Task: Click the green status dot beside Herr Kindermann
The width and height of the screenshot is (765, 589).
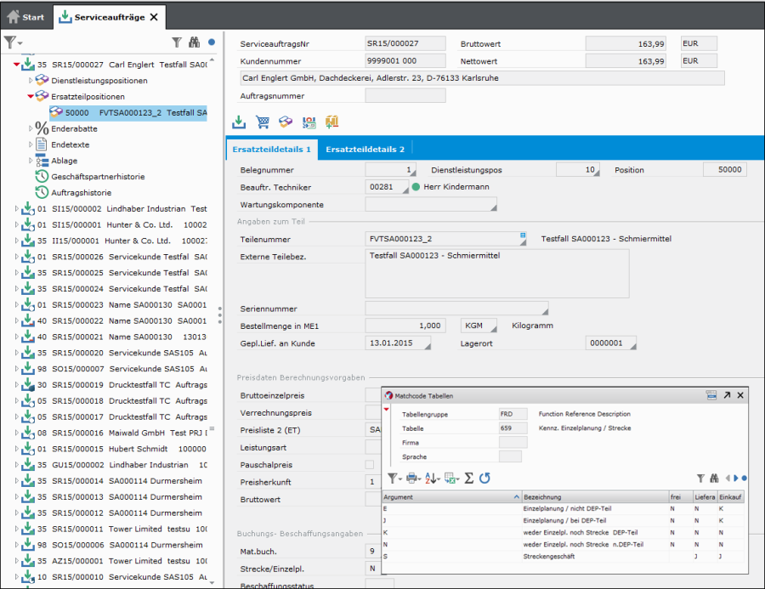Action: pos(416,187)
